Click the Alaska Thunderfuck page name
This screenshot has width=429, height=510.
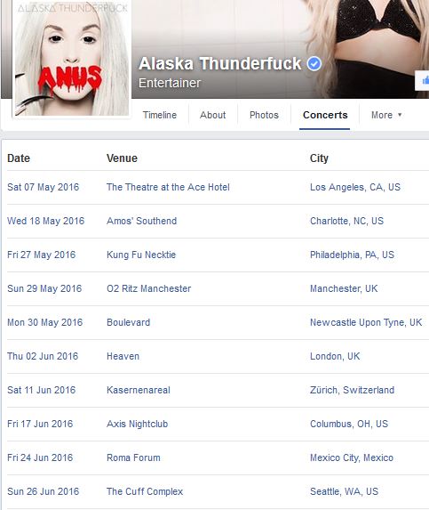click(220, 63)
